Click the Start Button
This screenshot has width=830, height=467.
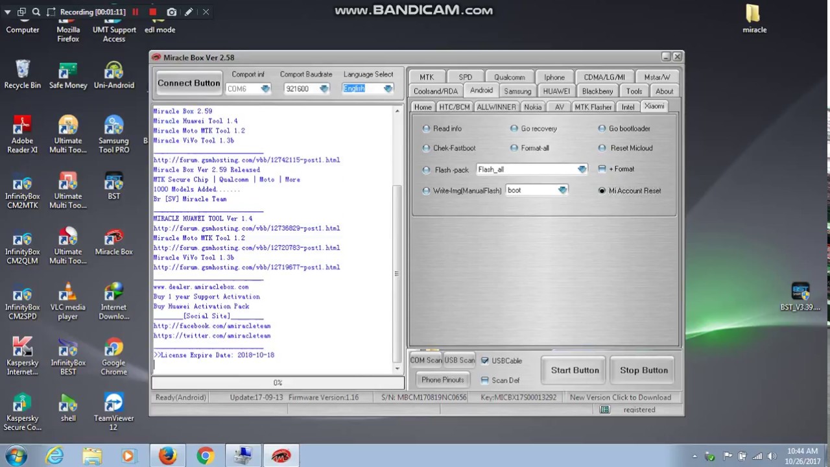(x=575, y=370)
